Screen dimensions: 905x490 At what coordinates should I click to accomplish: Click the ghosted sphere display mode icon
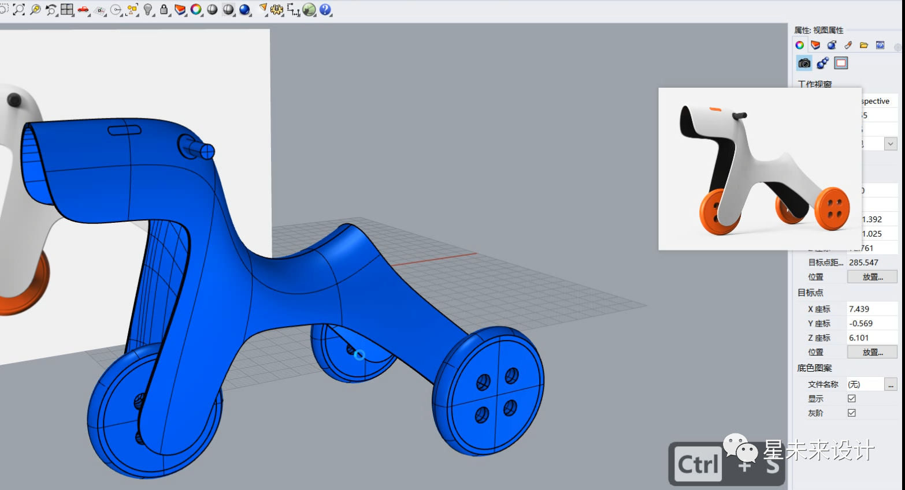[229, 10]
